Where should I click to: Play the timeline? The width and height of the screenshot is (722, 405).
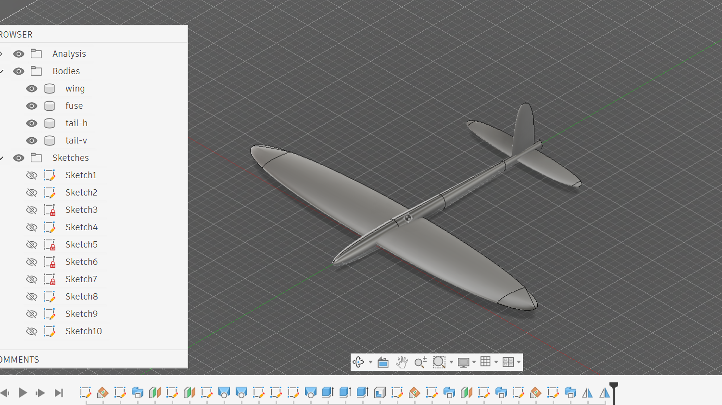point(23,392)
